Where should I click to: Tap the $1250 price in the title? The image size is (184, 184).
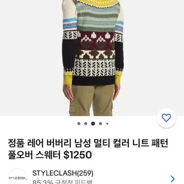coord(77,155)
